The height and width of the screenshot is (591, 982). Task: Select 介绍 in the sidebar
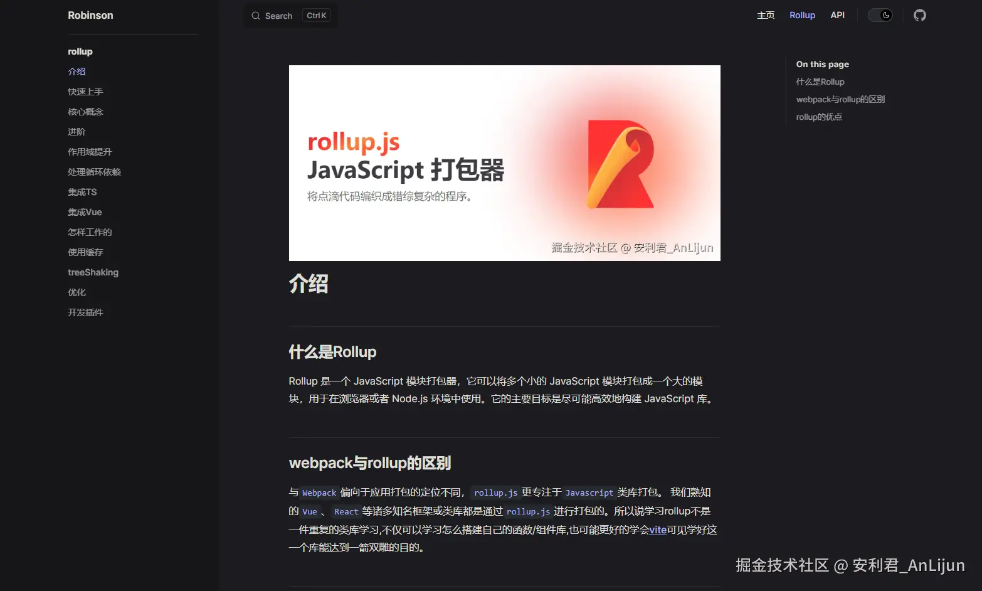[77, 72]
